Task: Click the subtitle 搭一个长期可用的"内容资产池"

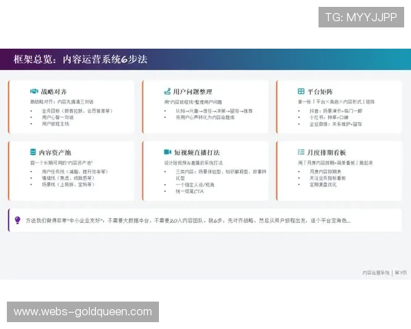Action: tap(62, 163)
